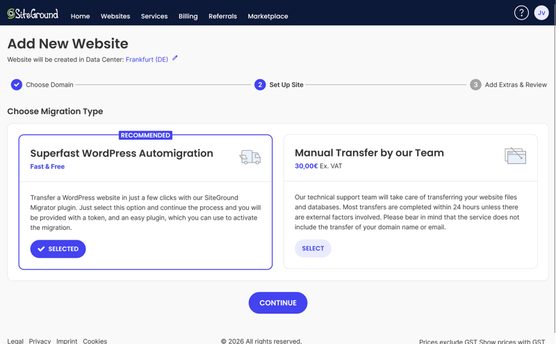The height and width of the screenshot is (344, 556).
Task: Click the RECOMMENDED badge
Action: pyautogui.click(x=145, y=135)
